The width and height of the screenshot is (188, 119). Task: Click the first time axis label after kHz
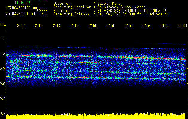(x=21, y=26)
